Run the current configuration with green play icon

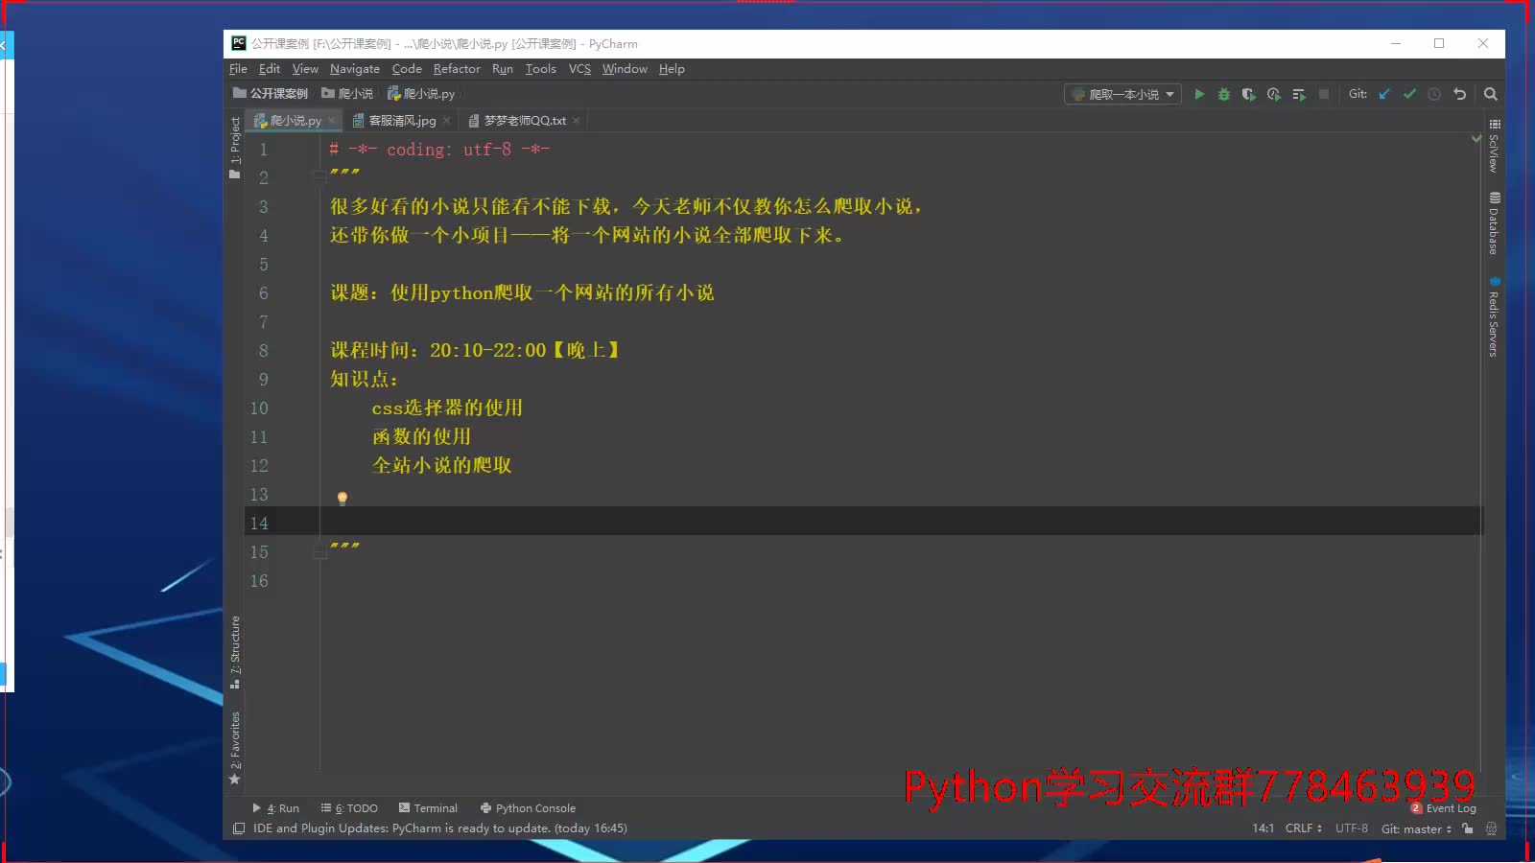1199,94
